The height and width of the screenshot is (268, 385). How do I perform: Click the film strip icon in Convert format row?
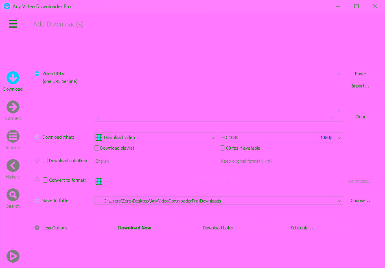[x=99, y=181]
